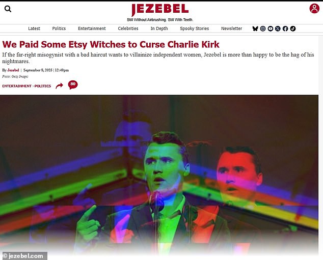Select the Celebrities nav item

pos(128,28)
